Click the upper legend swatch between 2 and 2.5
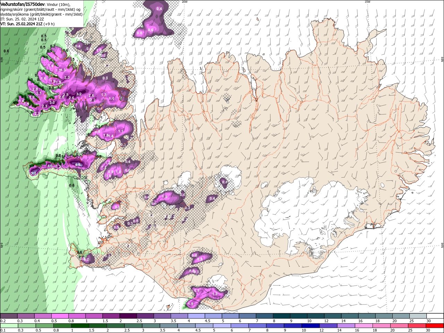 [128, 316]
